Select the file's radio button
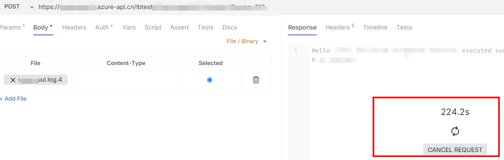This screenshot has width=504, height=160. click(210, 80)
